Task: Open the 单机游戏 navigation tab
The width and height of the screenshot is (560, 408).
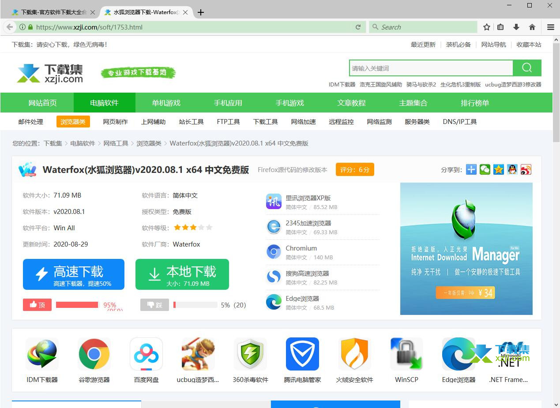Action: (166, 103)
